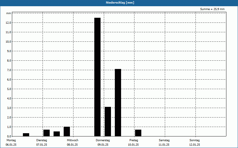Click the '3,0' y-axis value
The width and height of the screenshot is (238, 148).
pyautogui.click(x=9, y=108)
